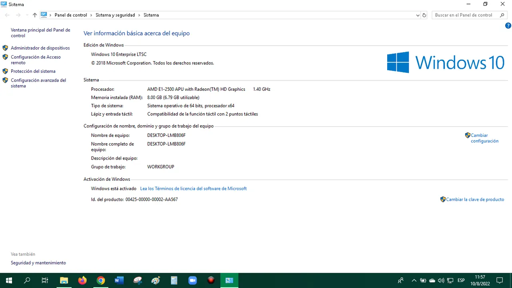Show hidden tray icons chevron
Image resolution: width=512 pixels, height=288 pixels.
click(414, 280)
